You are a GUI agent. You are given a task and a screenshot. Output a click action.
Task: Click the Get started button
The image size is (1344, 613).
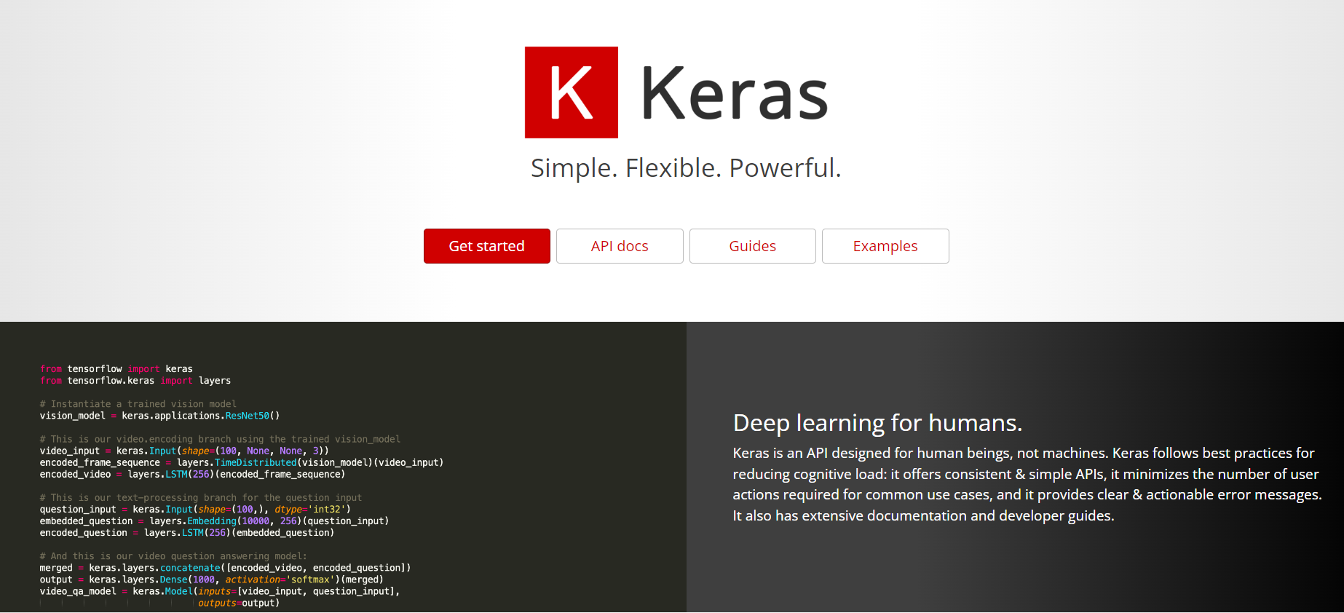click(x=487, y=246)
